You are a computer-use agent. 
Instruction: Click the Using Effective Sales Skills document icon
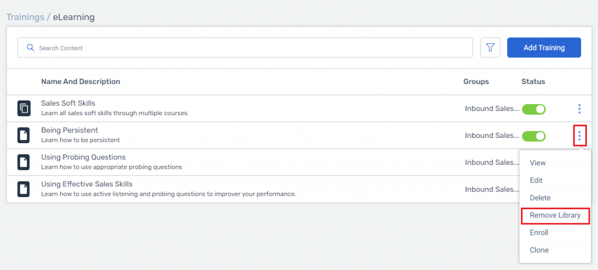23,189
